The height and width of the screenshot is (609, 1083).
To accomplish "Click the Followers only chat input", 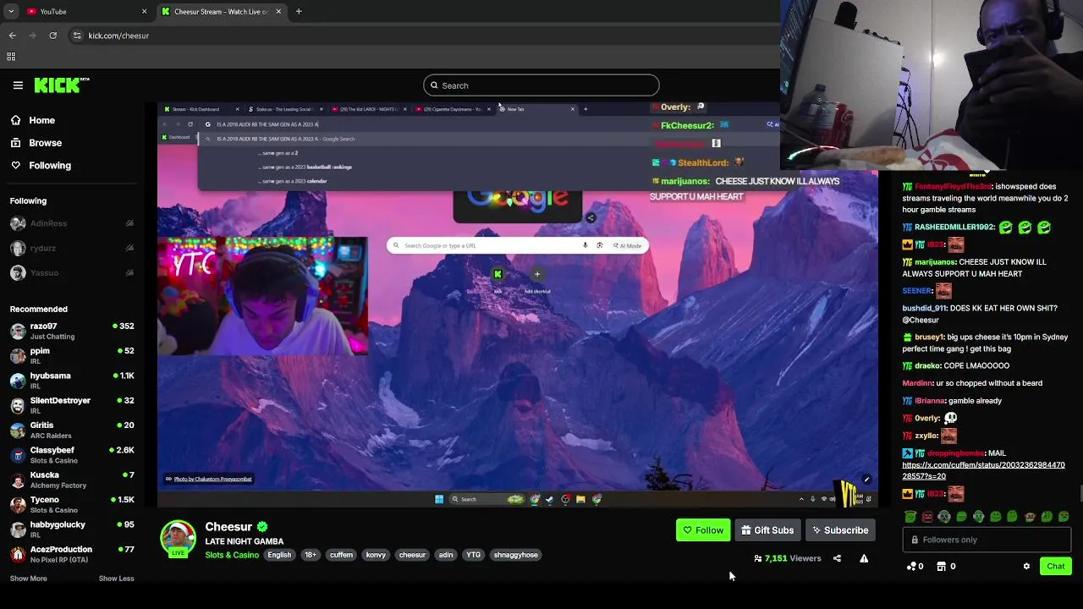I will pos(987,540).
